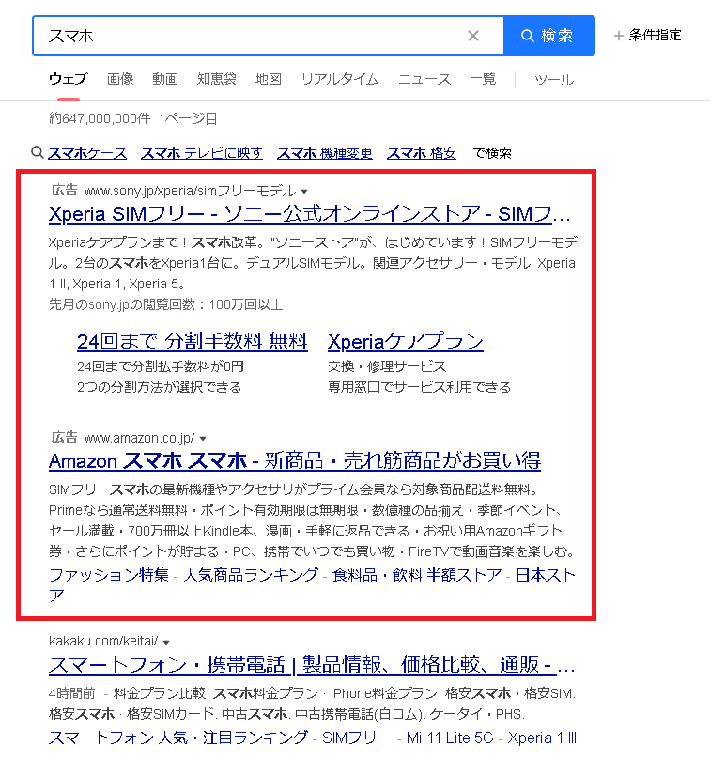Viewport: 710px width, 761px height.
Task: Open the スマートフォン・携帯電話 kakaku result title
Action: click(312, 664)
